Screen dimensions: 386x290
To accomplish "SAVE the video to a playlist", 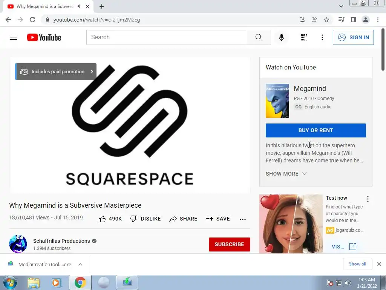I will coord(218,219).
